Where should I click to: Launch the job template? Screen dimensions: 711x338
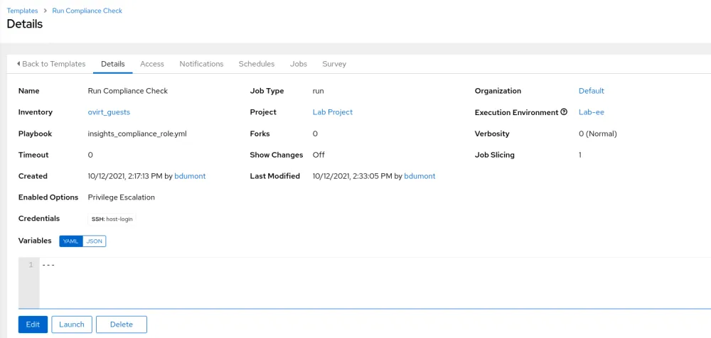[x=72, y=325]
